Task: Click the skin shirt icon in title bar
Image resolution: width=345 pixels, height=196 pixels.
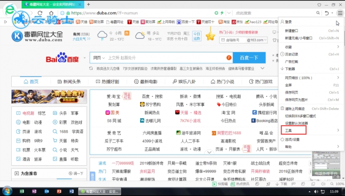Action: pyautogui.click(x=319, y=5)
